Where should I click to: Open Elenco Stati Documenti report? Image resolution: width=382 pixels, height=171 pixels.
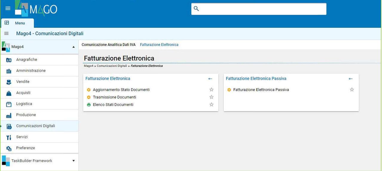coord(113,105)
